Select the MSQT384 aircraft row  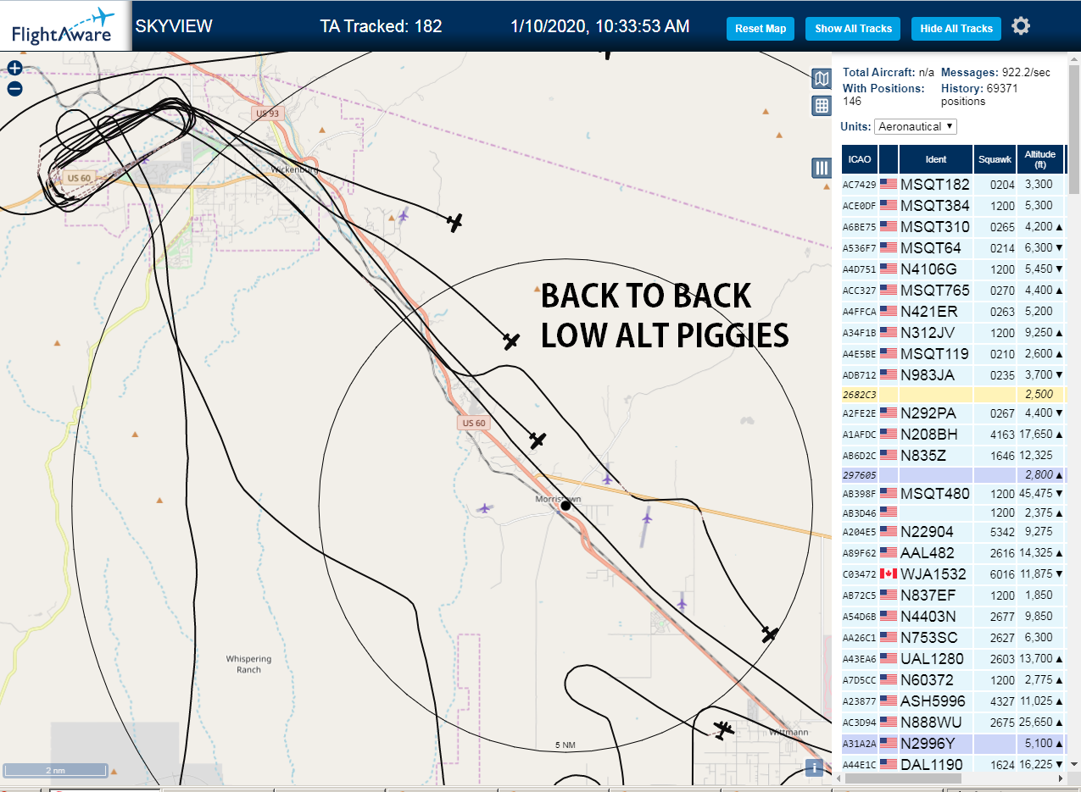[x=954, y=205]
